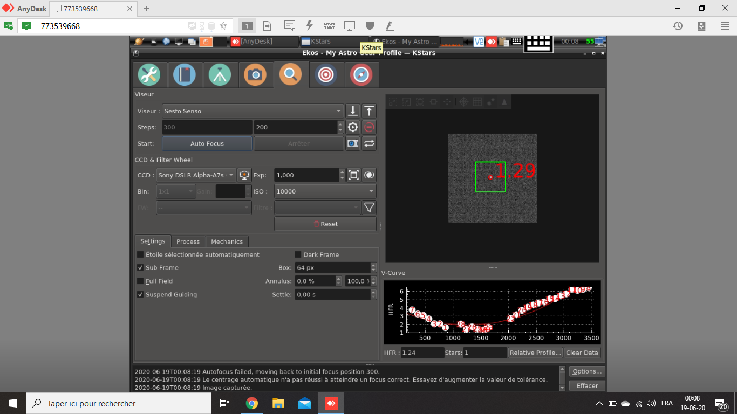Expand the CCD Sony DSLR Alpha-A7s dropdown

[x=196, y=175]
